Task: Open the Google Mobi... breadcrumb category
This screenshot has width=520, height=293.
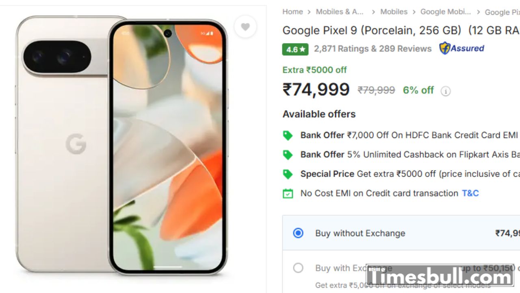Action: click(x=446, y=12)
